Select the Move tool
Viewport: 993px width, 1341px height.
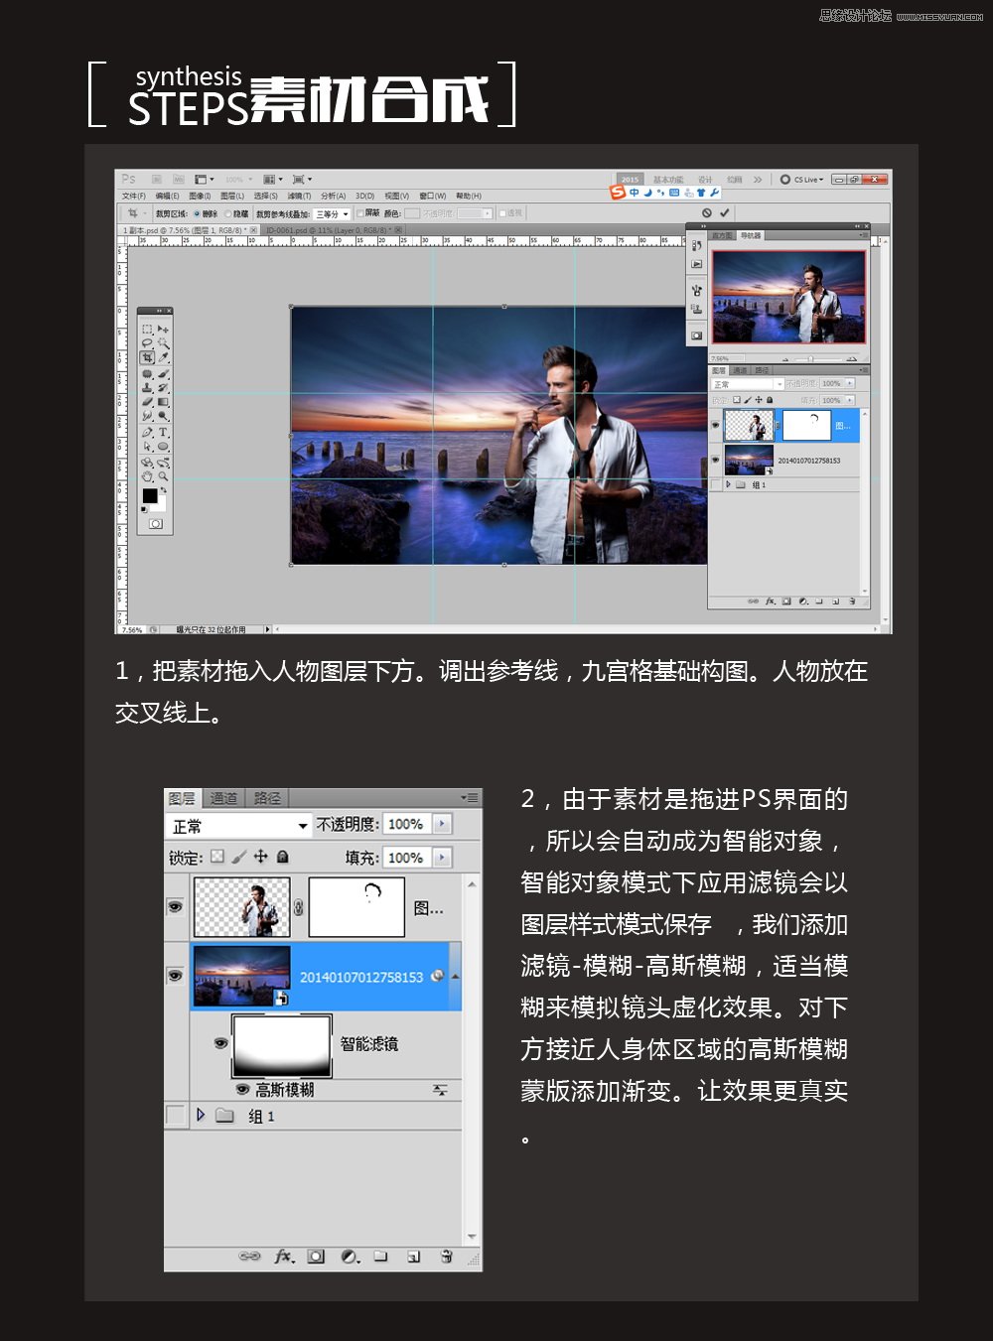(x=162, y=329)
